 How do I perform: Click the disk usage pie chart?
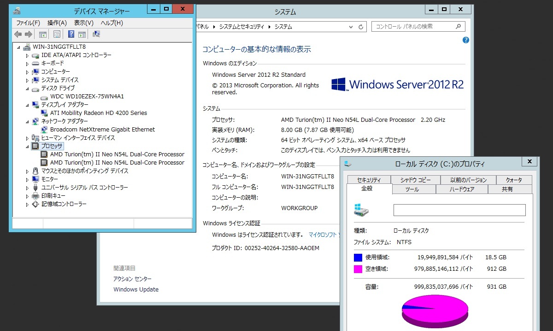(x=435, y=311)
